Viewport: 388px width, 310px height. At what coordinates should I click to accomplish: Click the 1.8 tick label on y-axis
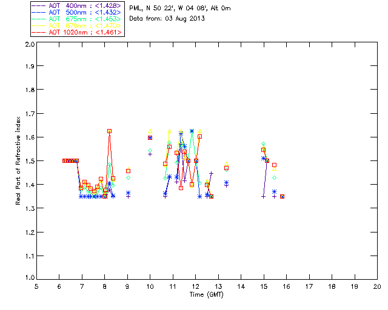(x=30, y=90)
